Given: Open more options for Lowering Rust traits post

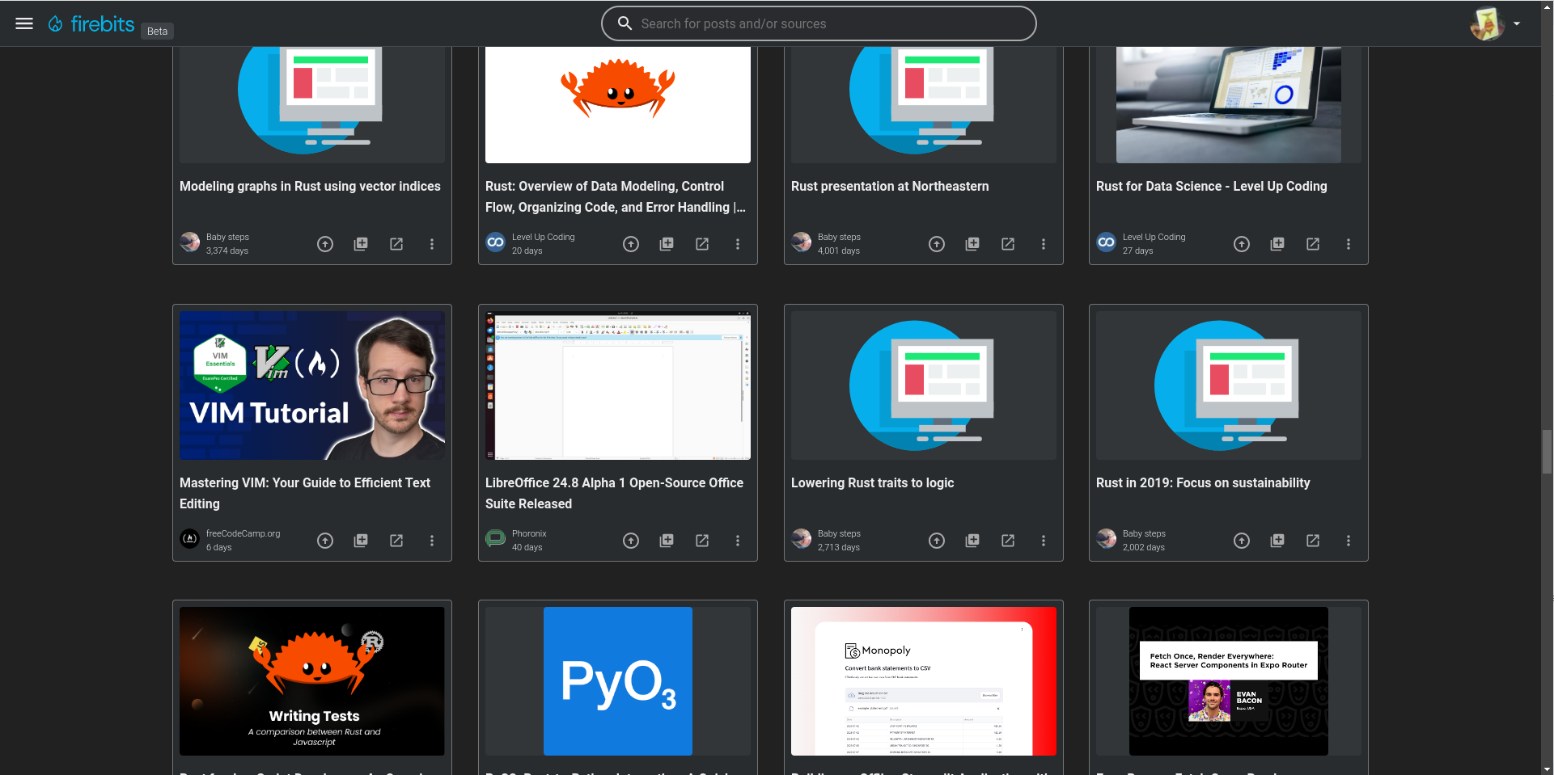Looking at the screenshot, I should tap(1044, 541).
